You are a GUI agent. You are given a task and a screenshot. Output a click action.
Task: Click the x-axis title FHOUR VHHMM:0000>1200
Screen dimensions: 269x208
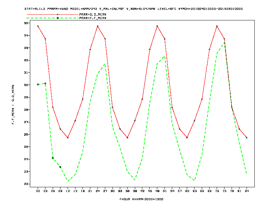point(141,199)
